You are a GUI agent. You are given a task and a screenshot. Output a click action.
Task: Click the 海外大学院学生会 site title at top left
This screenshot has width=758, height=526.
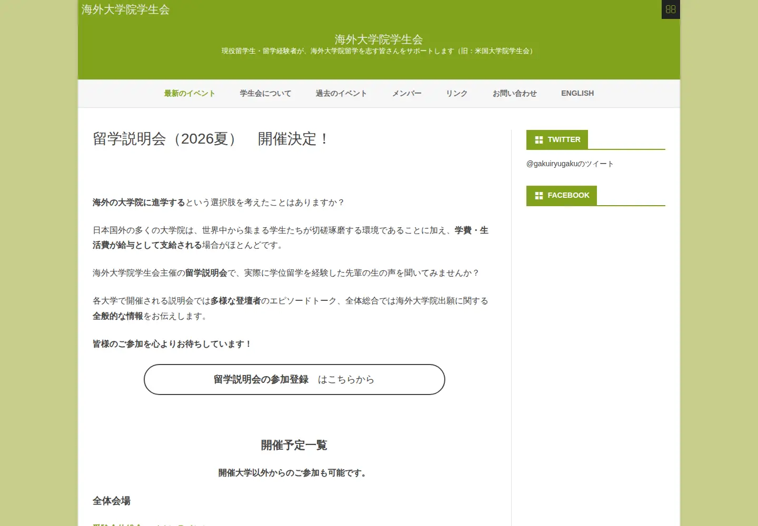pyautogui.click(x=125, y=9)
